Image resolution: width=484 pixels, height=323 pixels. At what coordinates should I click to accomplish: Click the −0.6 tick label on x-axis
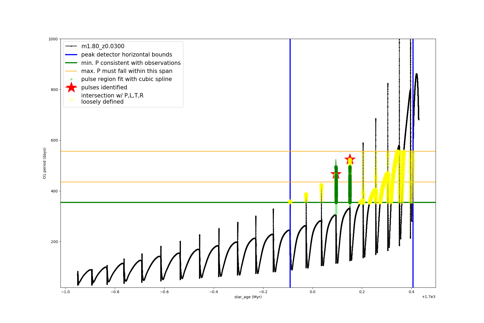tap(164, 292)
